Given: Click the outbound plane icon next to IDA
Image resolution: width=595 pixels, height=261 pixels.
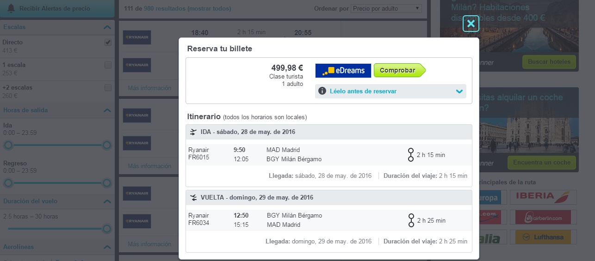Looking at the screenshot, I should point(193,132).
